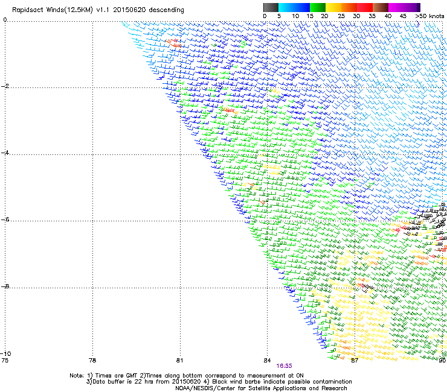This screenshot has width=447, height=392.
Task: Click the '87' longitude axis label
Action: [355, 361]
